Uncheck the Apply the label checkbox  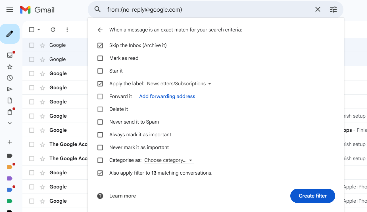pyautogui.click(x=100, y=84)
